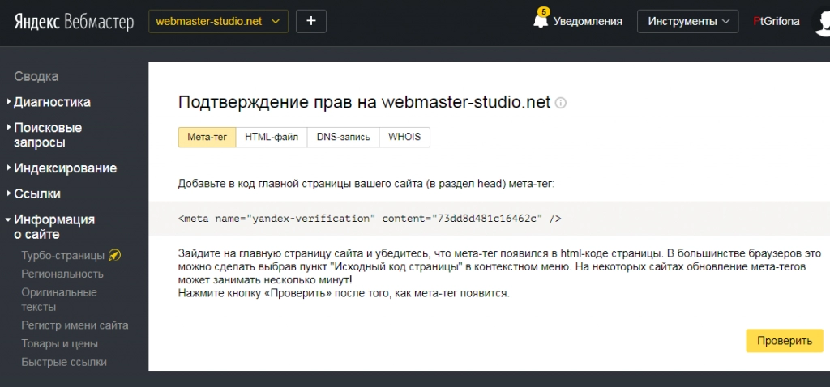
Task: Open the webmaster-studio.net site selector dropdown
Action: 218,21
